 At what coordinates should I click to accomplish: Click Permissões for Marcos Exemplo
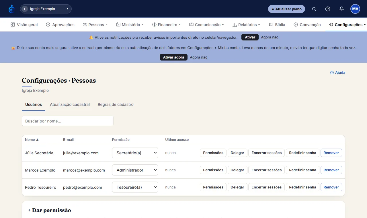[x=213, y=170]
